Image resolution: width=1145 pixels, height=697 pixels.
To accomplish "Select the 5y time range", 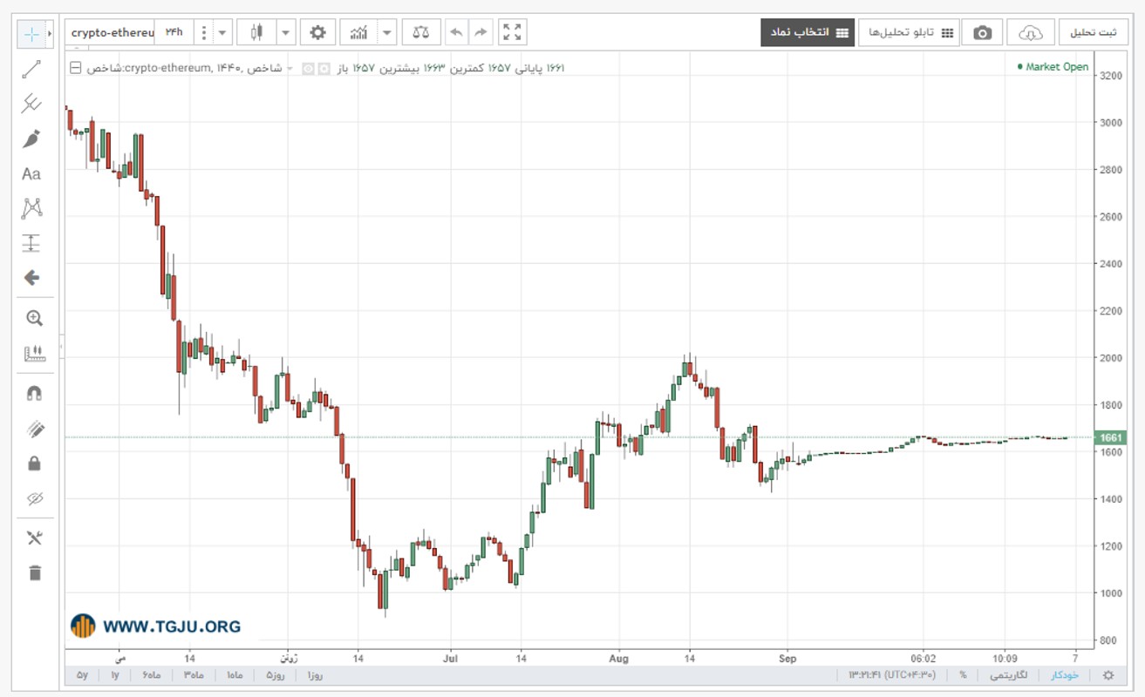I will pos(82,675).
